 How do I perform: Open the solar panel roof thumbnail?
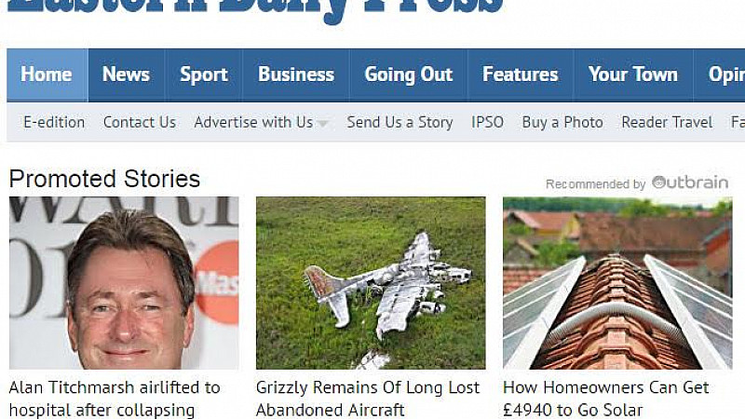pos(617,283)
